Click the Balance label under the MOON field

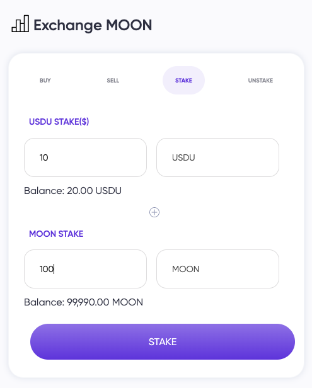[x=44, y=302]
